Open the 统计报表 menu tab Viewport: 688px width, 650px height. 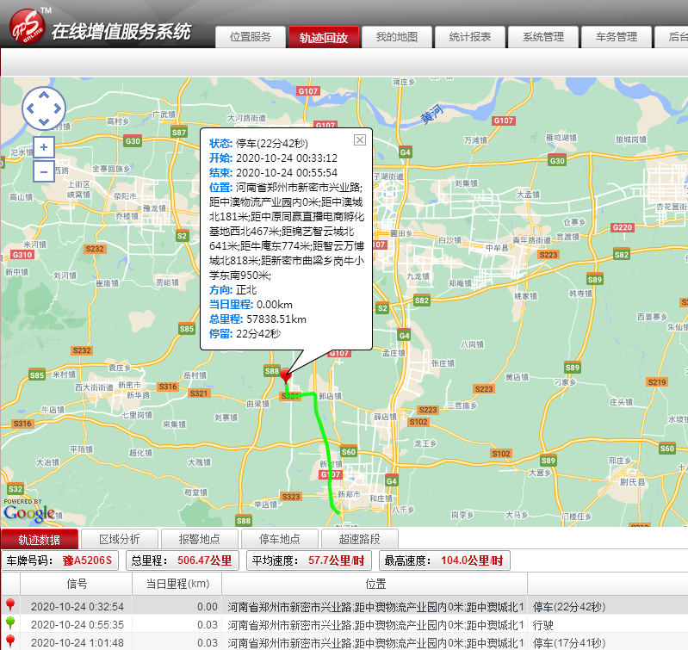469,37
